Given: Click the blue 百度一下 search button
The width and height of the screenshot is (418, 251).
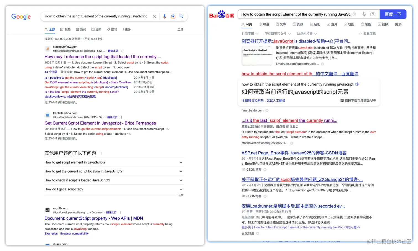Looking at the screenshot, I should pyautogui.click(x=393, y=14).
